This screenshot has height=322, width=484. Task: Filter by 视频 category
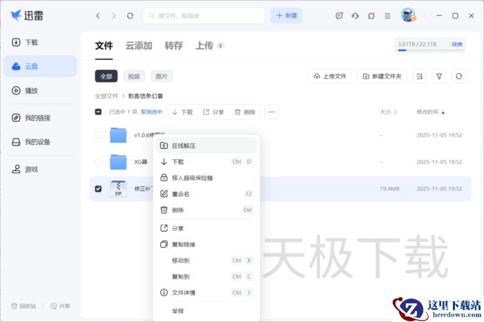pos(134,77)
